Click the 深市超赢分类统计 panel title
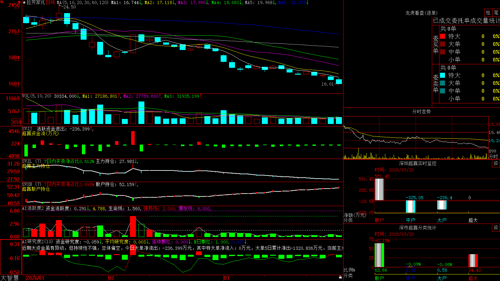Viewport: 500px width, 281px height. [417, 228]
